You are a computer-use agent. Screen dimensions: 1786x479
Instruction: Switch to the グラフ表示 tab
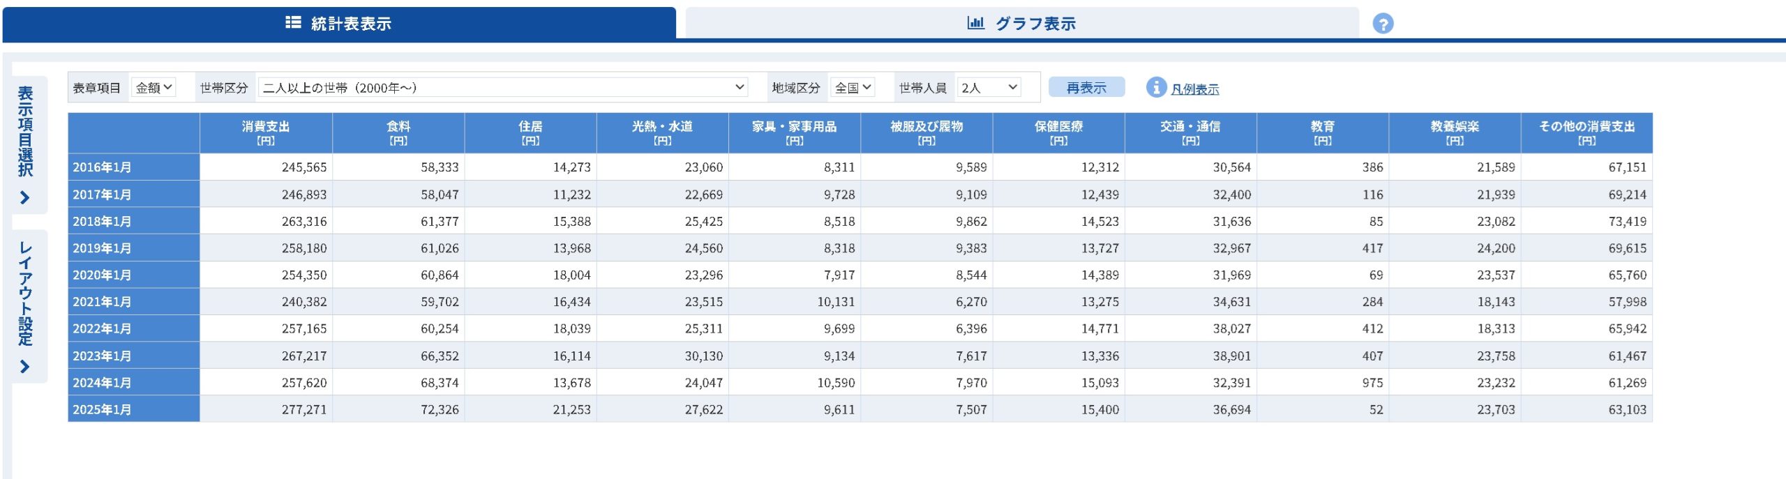click(1022, 24)
